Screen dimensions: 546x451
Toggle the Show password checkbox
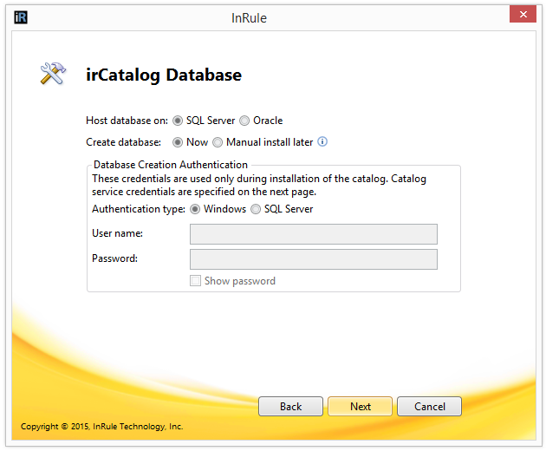coord(195,280)
